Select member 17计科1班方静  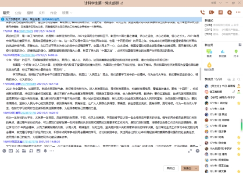coord(222,131)
